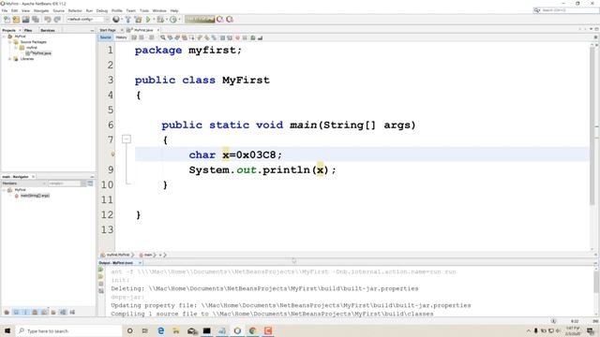Minimize the Projects panel
This screenshot has width=600, height=337.
point(92,30)
